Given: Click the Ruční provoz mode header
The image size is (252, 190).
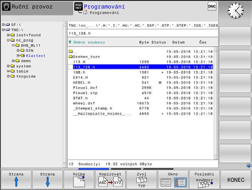Looking at the screenshot, I should click(37, 8).
